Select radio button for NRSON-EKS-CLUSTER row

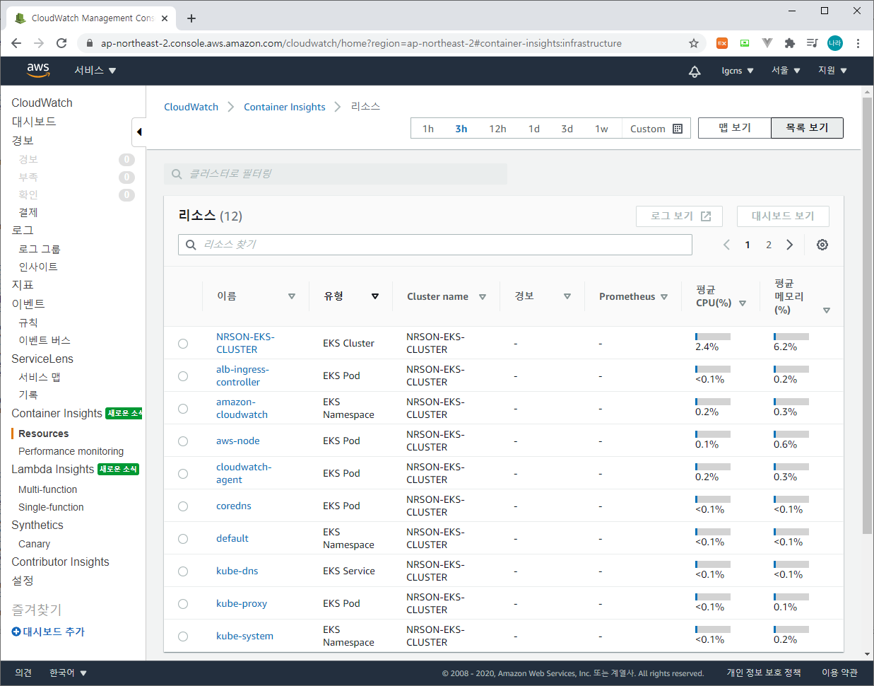[x=183, y=344]
